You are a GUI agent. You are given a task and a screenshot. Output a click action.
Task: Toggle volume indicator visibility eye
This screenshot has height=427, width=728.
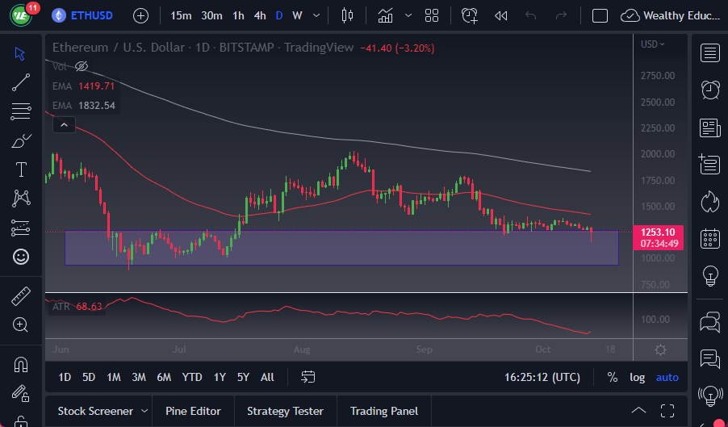pyautogui.click(x=82, y=66)
